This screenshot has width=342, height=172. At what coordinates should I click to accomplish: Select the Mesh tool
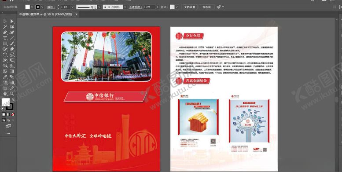[5, 71]
